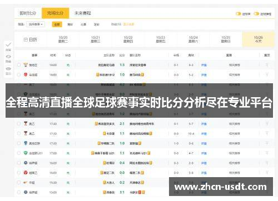This screenshot has height=201, width=278.
Task: Select the 10/21 date tab
Action: pos(96,39)
